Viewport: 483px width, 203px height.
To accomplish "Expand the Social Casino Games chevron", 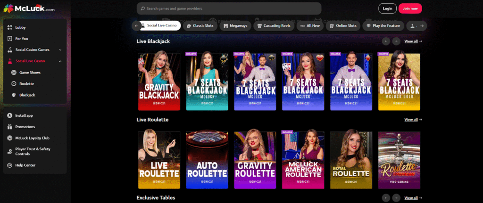I will click(x=60, y=50).
